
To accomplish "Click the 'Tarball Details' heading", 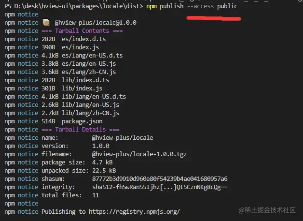I will pyautogui.click(x=81, y=130).
